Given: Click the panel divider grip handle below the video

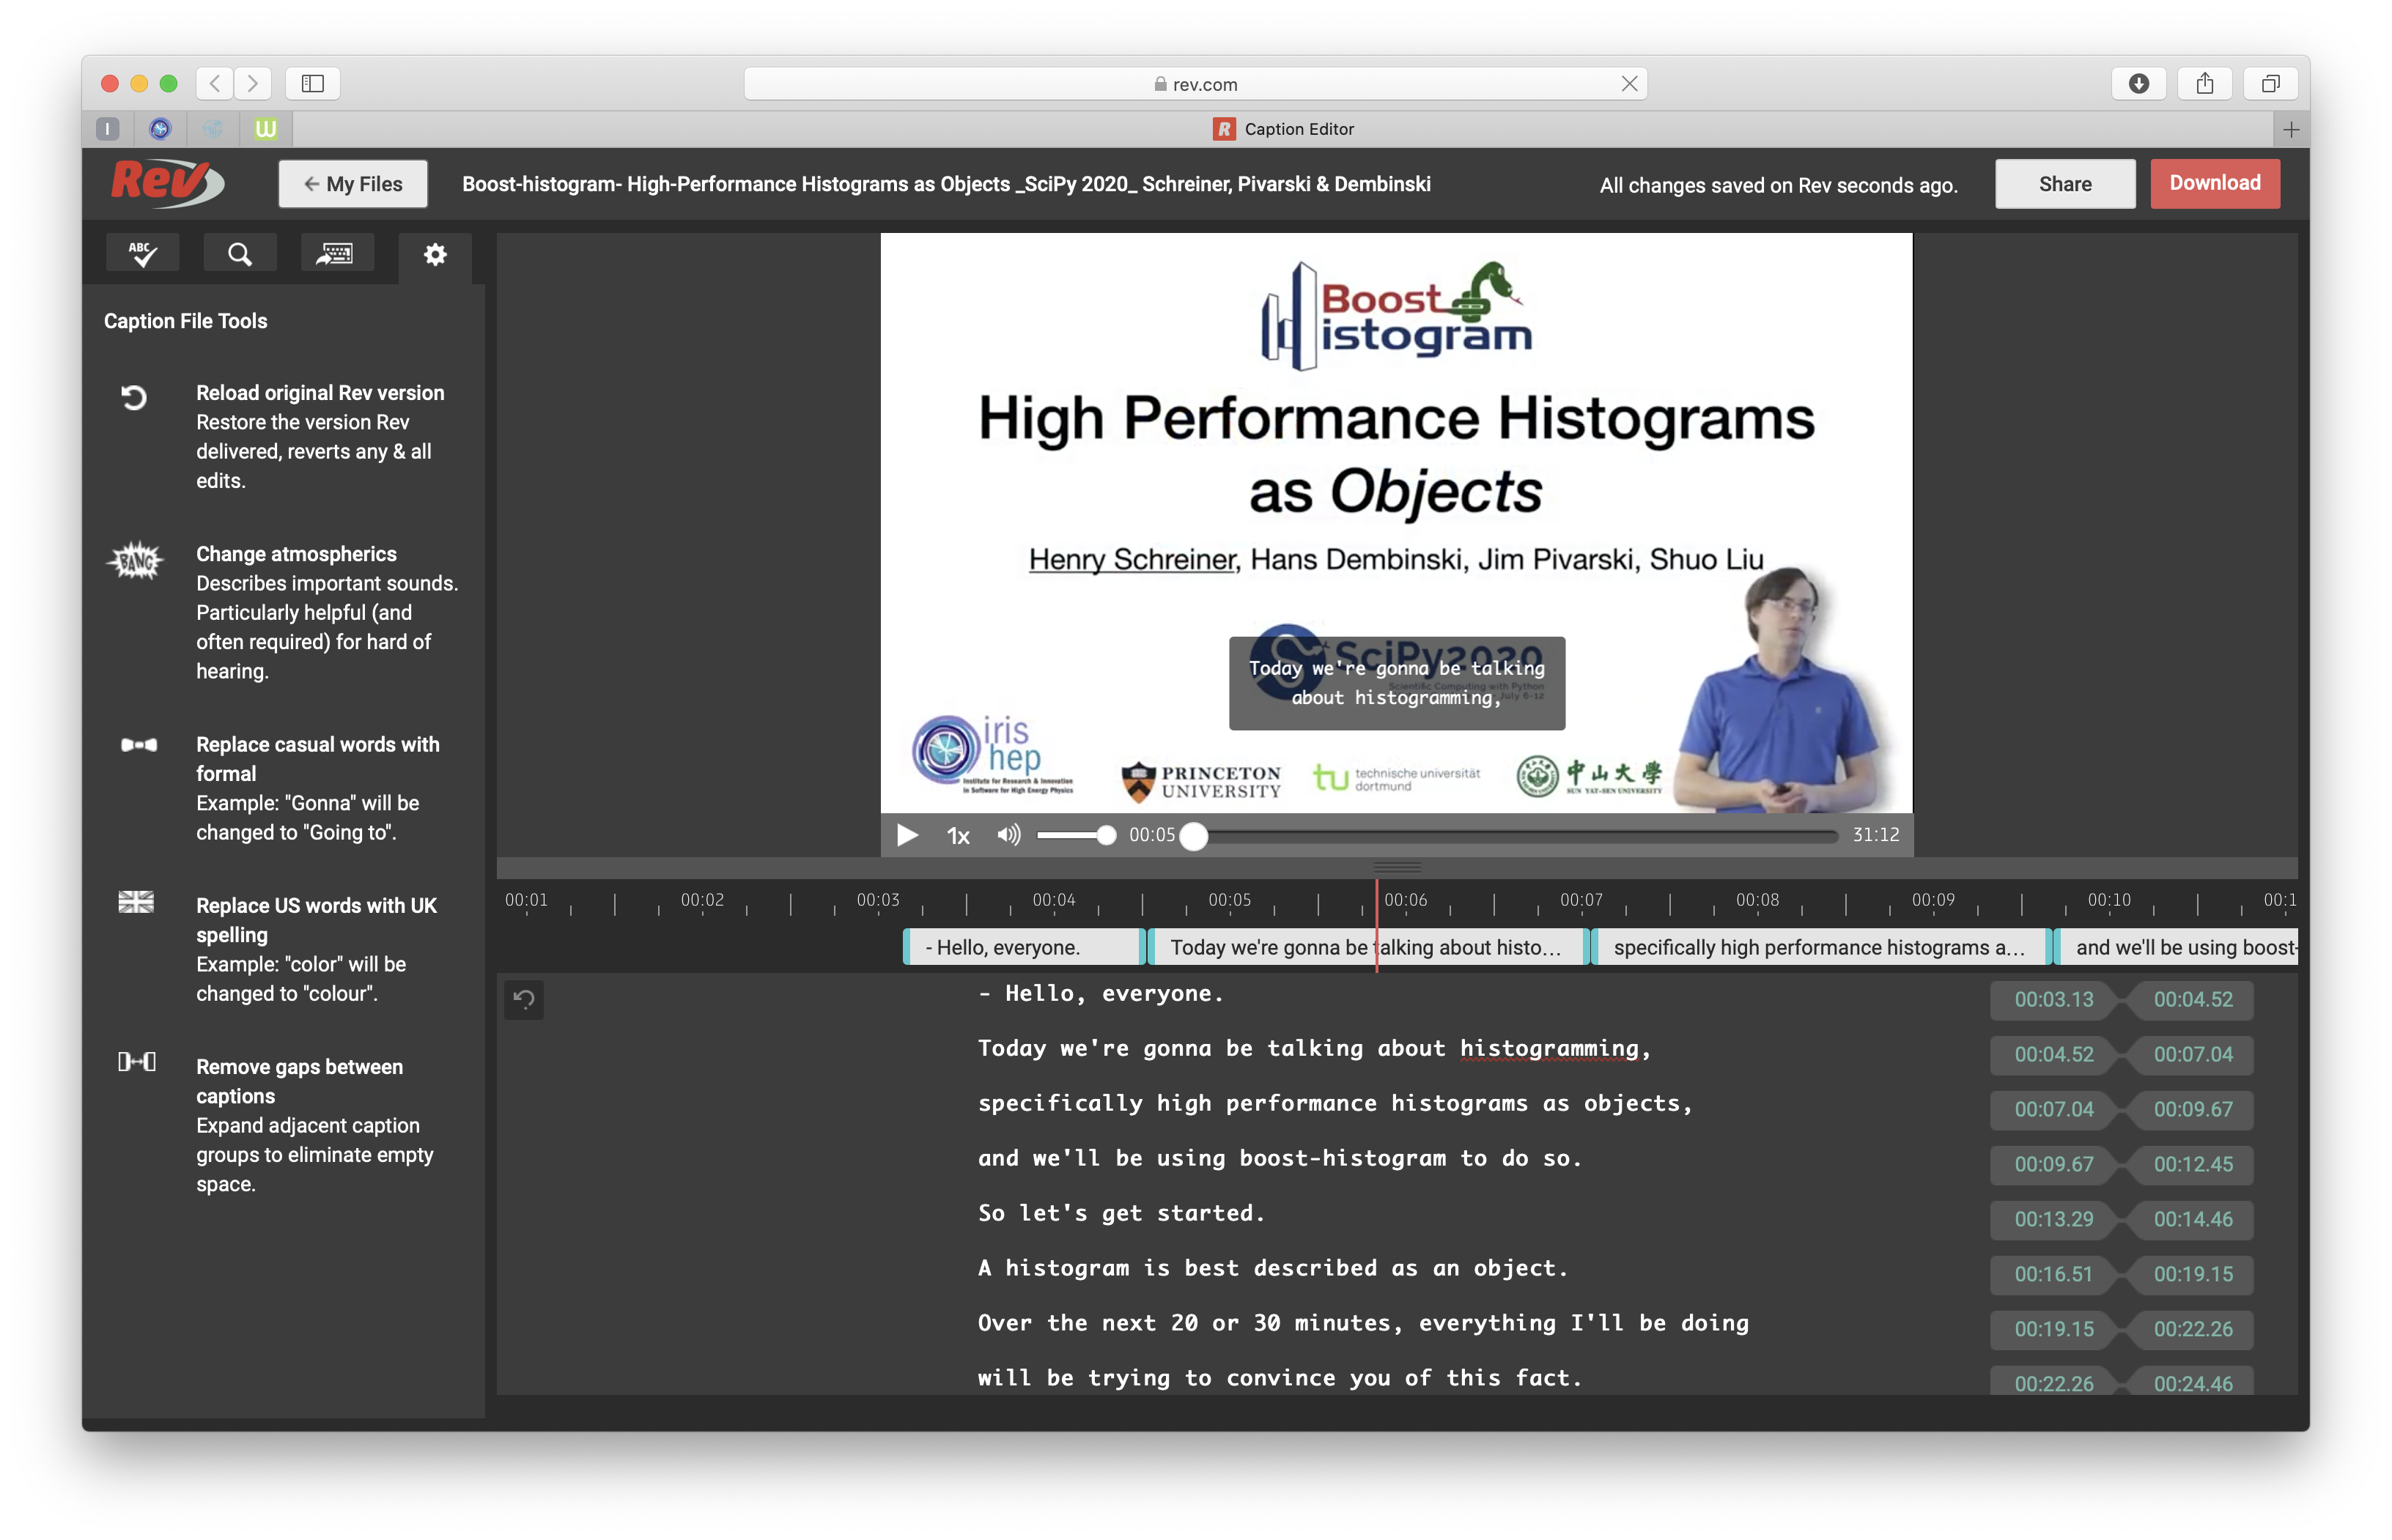Looking at the screenshot, I should pos(1397,867).
